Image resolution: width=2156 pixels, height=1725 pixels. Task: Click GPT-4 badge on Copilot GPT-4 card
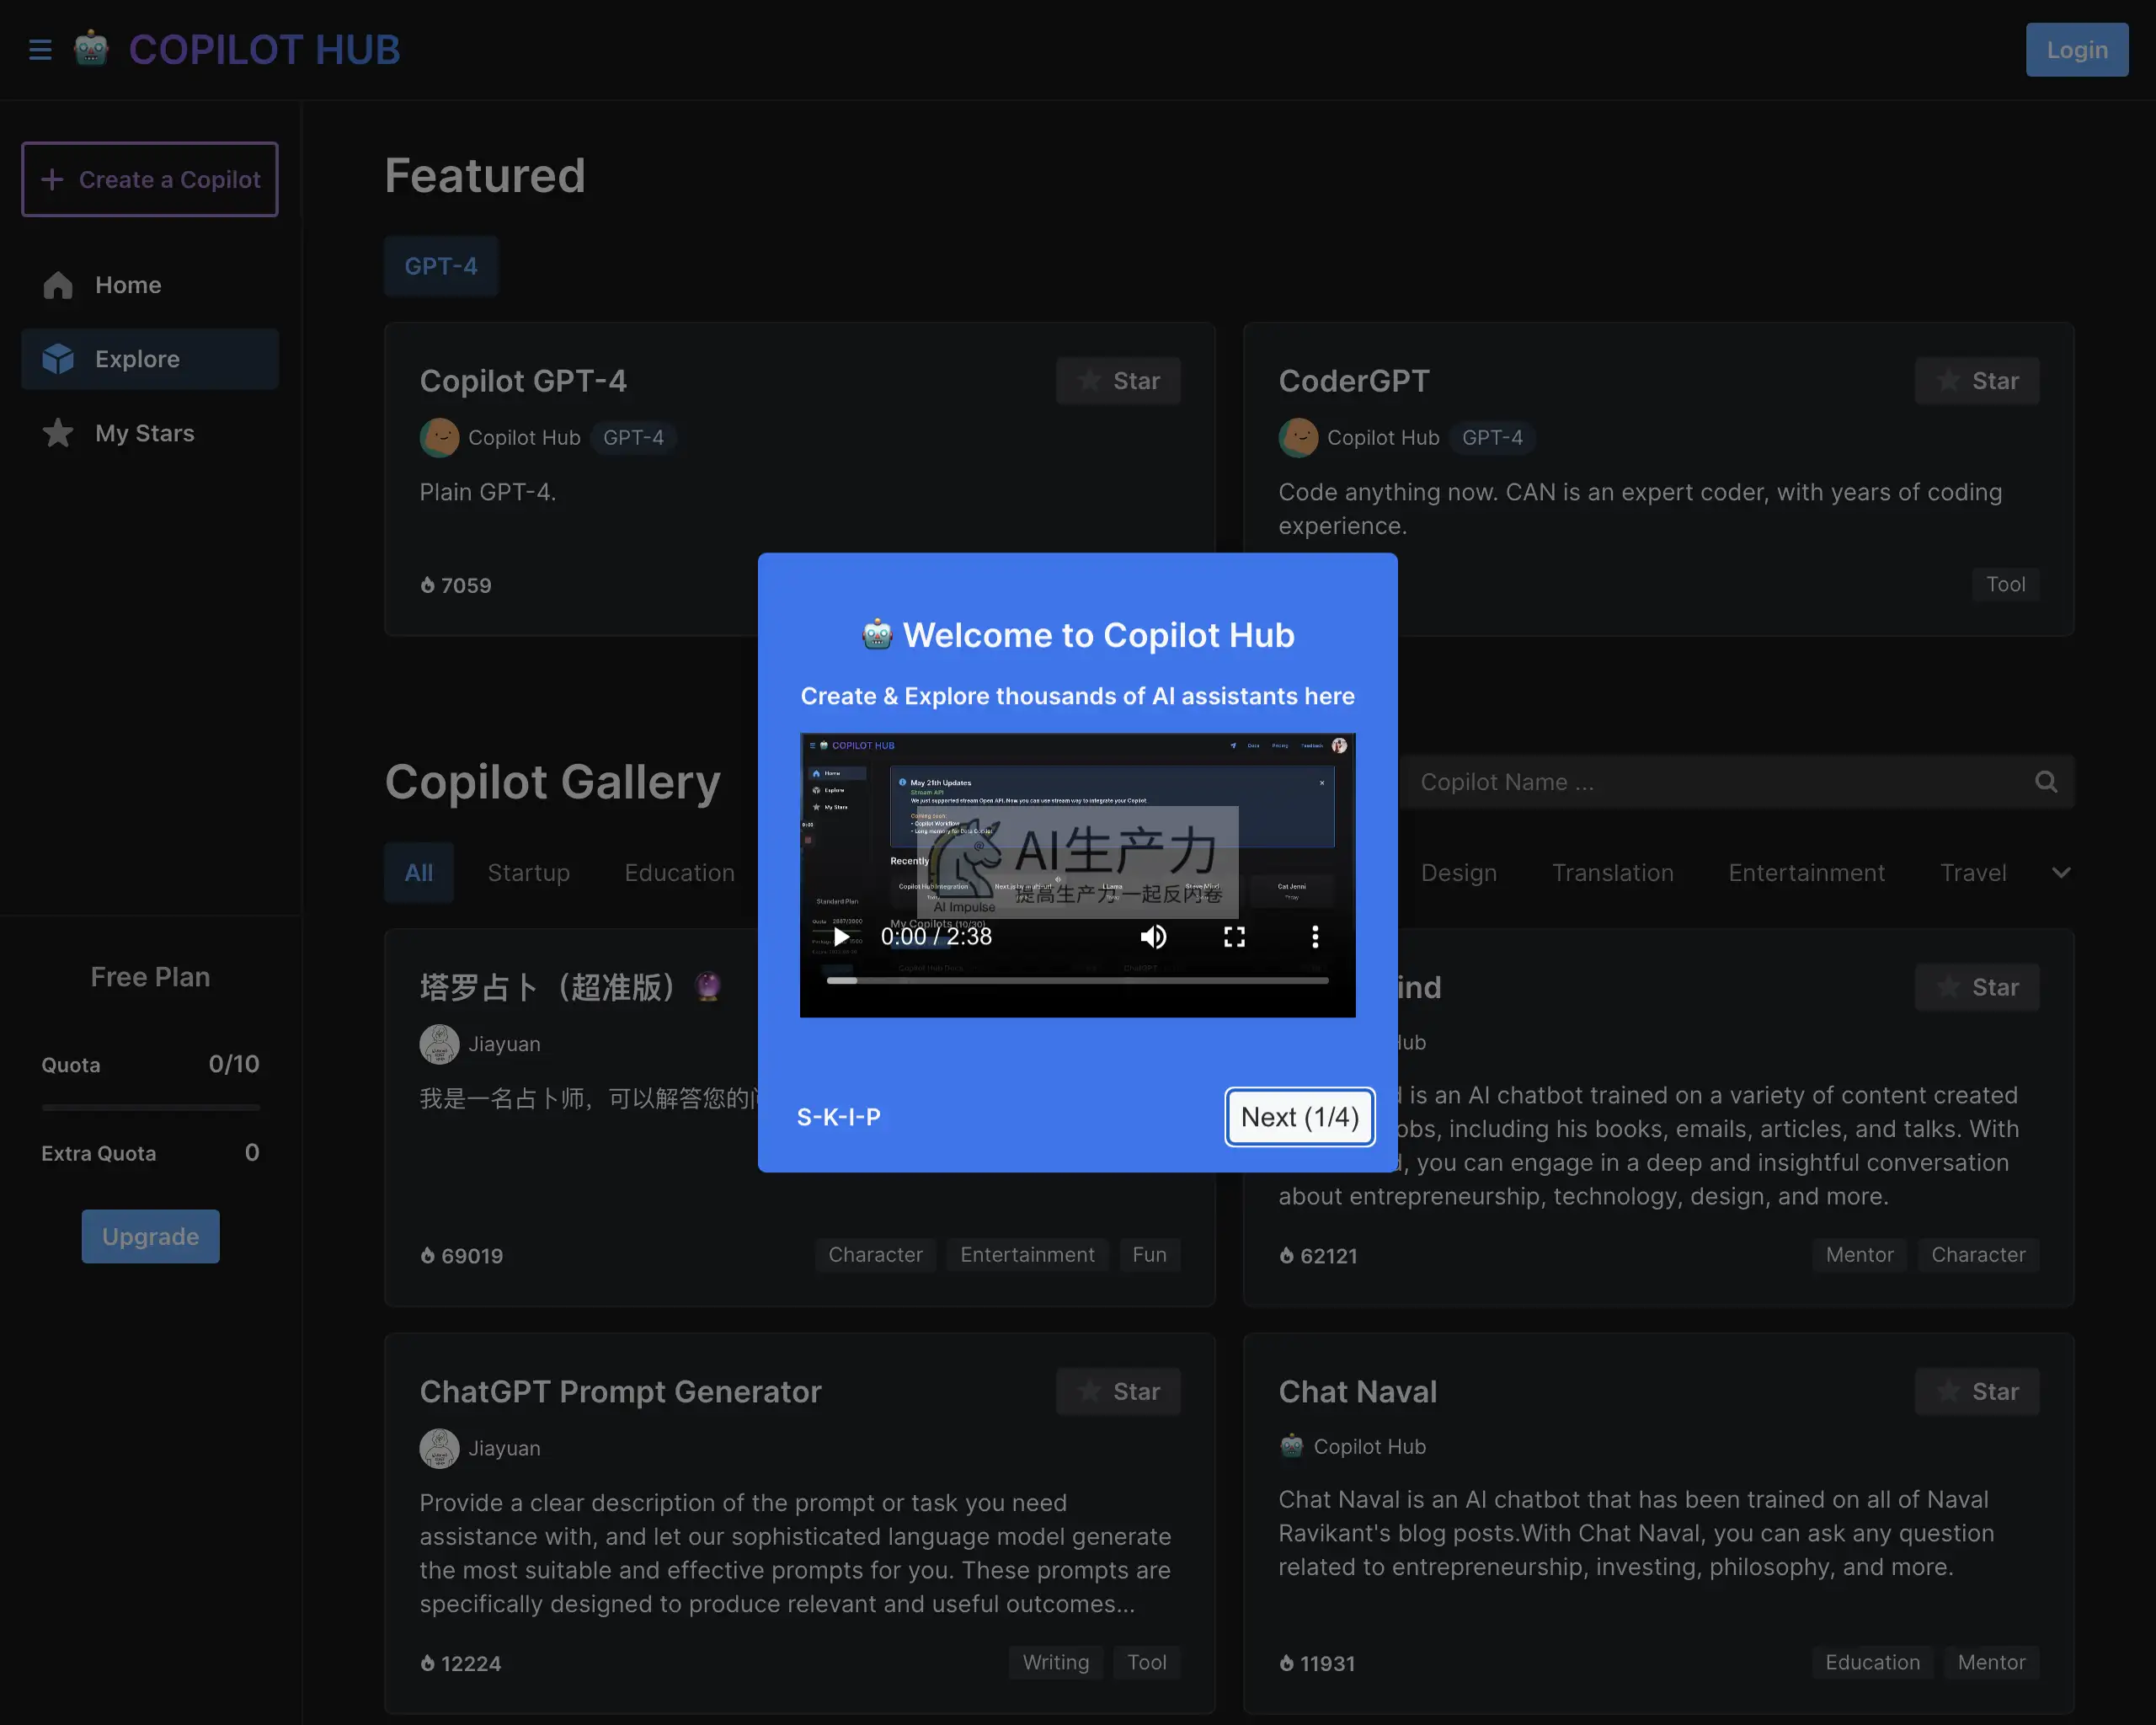click(x=633, y=437)
